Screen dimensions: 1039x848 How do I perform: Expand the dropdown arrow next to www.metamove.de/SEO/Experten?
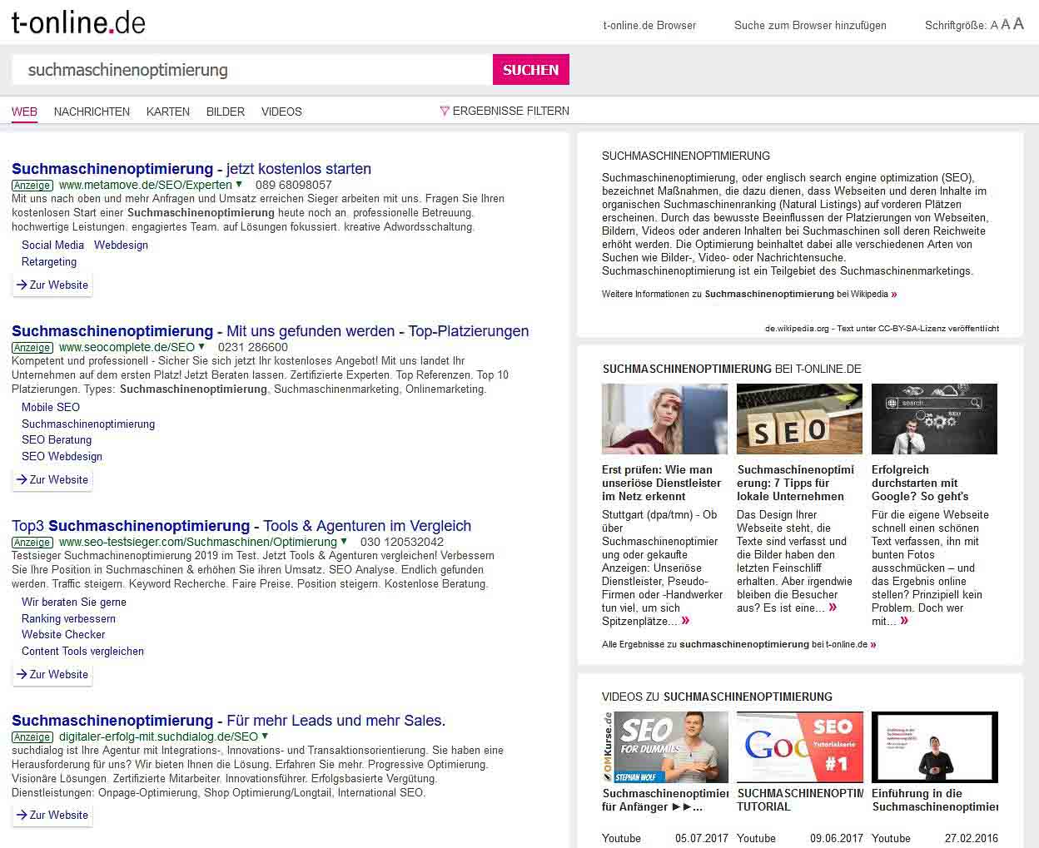click(239, 185)
